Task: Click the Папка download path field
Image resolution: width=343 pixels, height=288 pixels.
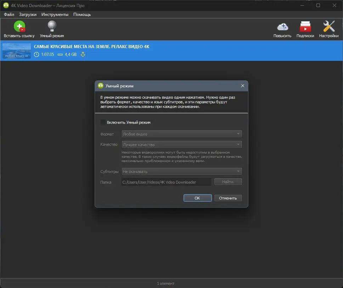Action: click(166, 182)
